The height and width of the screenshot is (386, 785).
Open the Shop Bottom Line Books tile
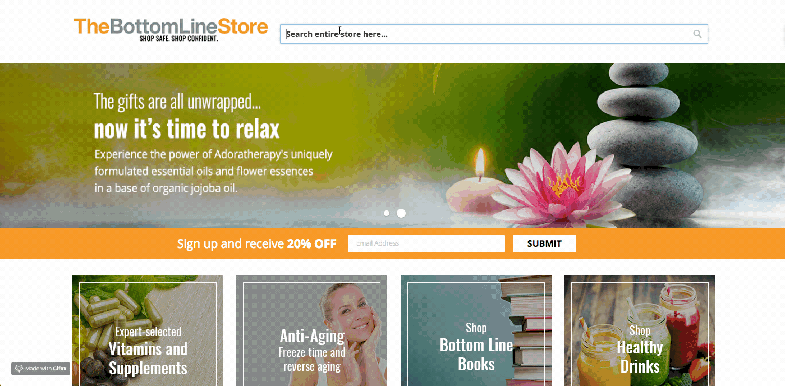[x=476, y=330]
